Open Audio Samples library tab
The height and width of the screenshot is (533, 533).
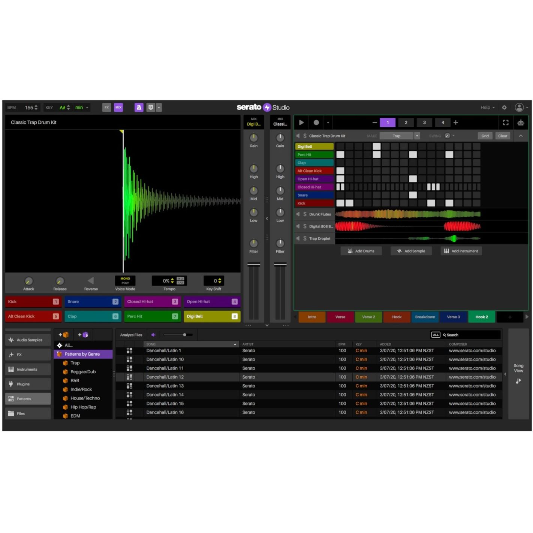(28, 340)
